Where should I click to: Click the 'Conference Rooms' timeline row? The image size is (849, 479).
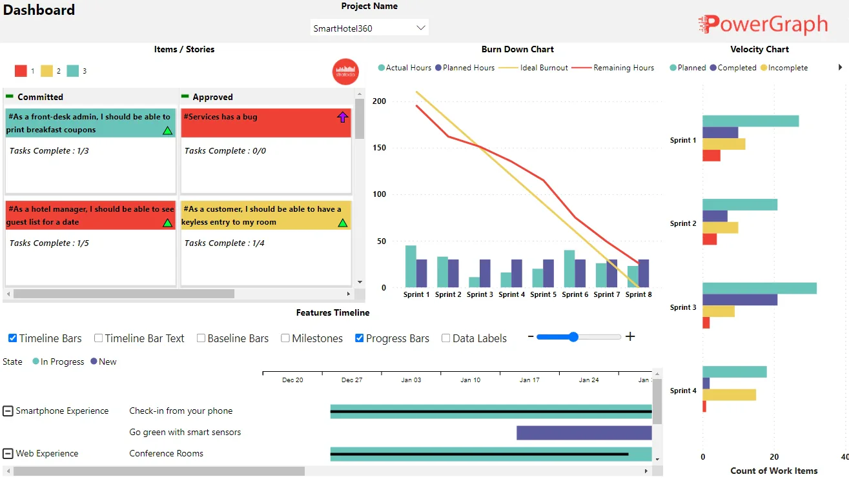point(167,454)
